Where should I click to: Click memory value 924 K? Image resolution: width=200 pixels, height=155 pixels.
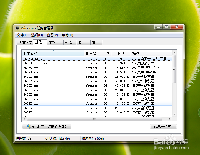coord(124,63)
